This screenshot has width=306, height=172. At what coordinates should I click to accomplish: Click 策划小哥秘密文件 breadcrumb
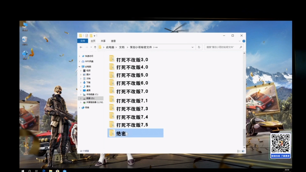[x=141, y=47]
